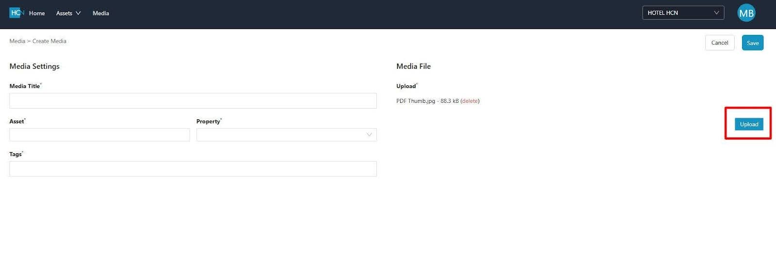Navigate to Media via breadcrumb

(x=17, y=41)
